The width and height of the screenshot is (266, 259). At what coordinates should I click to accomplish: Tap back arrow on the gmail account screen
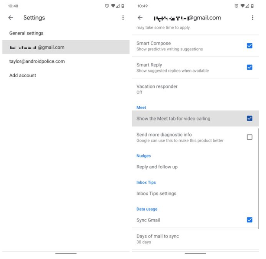(140, 18)
